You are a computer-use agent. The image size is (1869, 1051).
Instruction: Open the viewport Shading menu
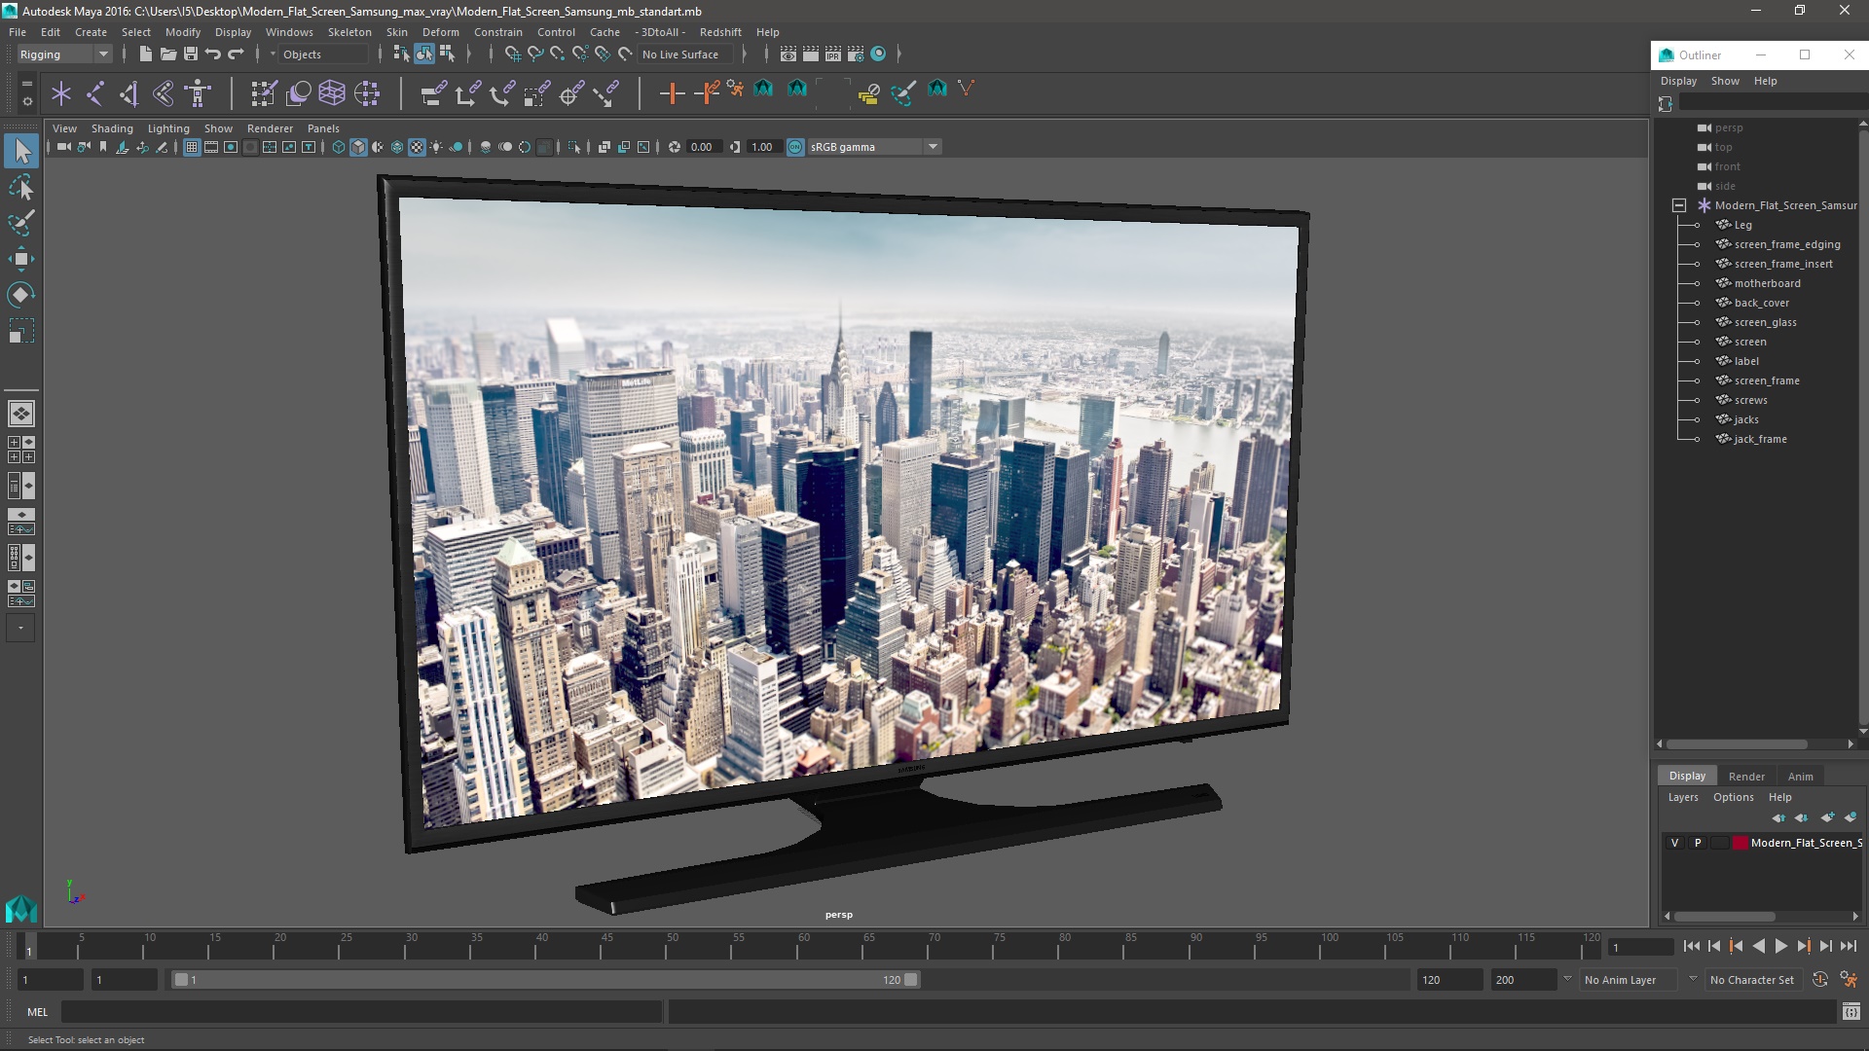[112, 128]
